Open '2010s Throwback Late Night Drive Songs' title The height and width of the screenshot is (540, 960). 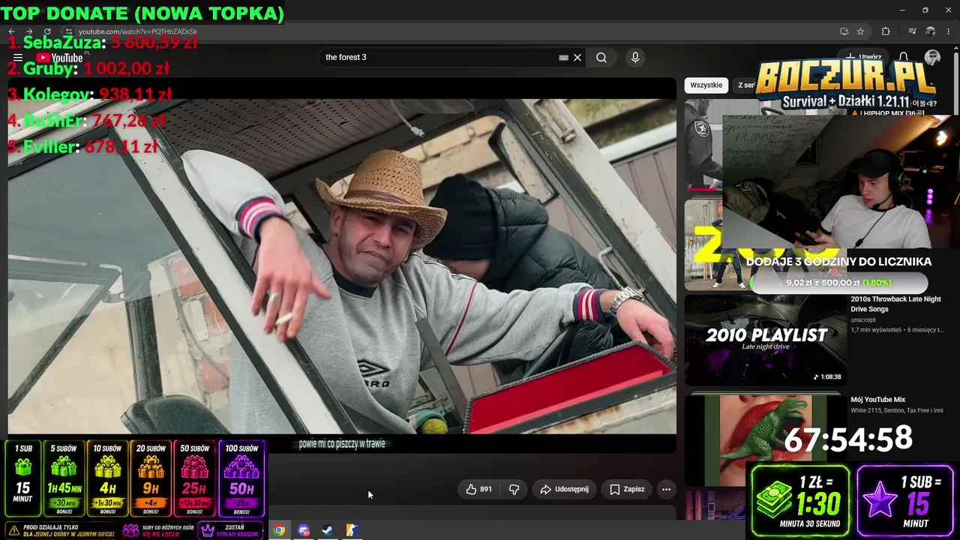(x=895, y=304)
